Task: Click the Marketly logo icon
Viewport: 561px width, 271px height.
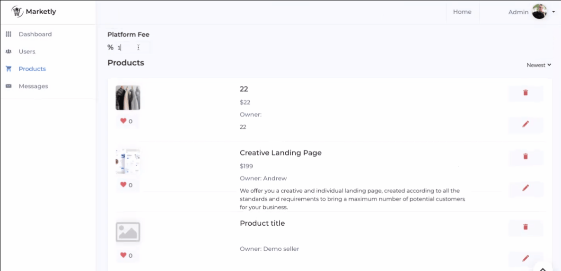Action: 18,12
